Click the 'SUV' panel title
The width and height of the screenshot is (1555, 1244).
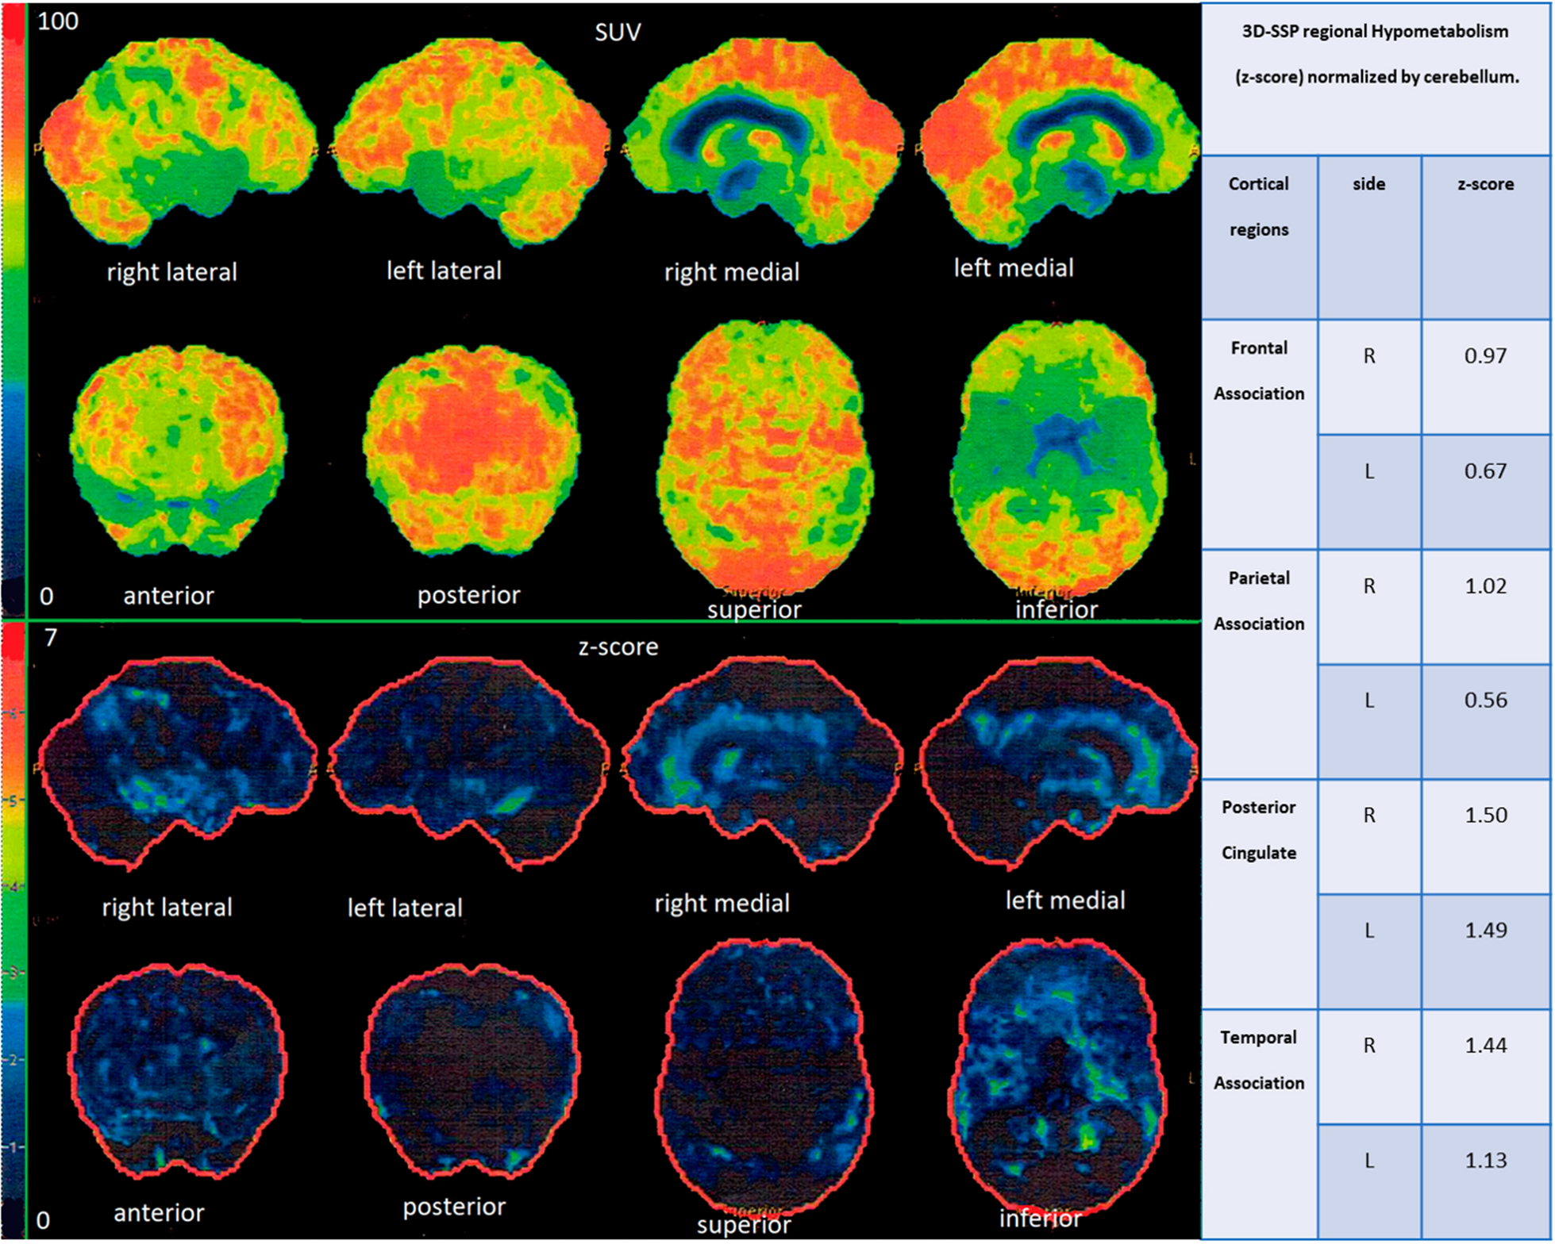pos(618,33)
